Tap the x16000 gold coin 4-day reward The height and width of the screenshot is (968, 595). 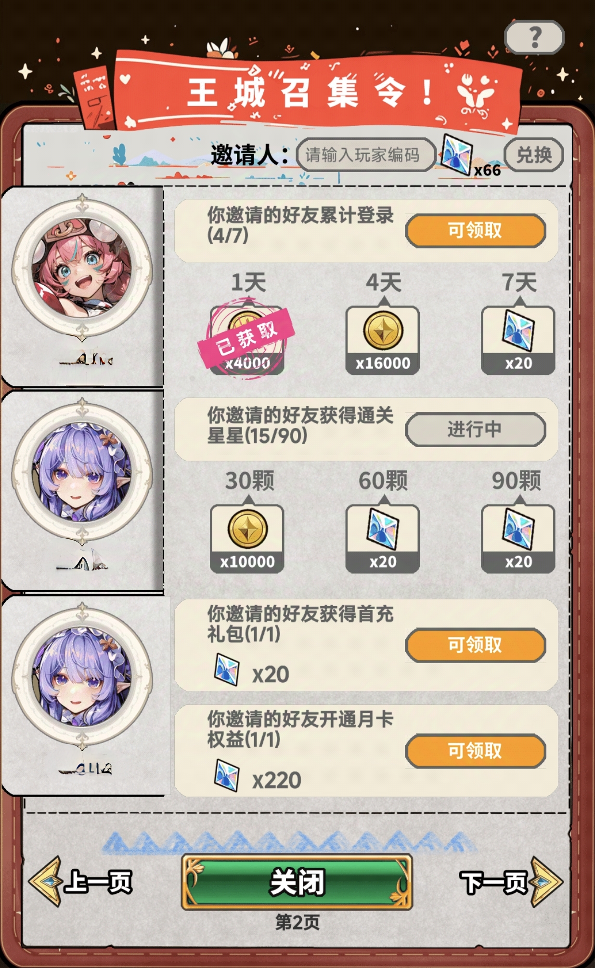(x=383, y=340)
